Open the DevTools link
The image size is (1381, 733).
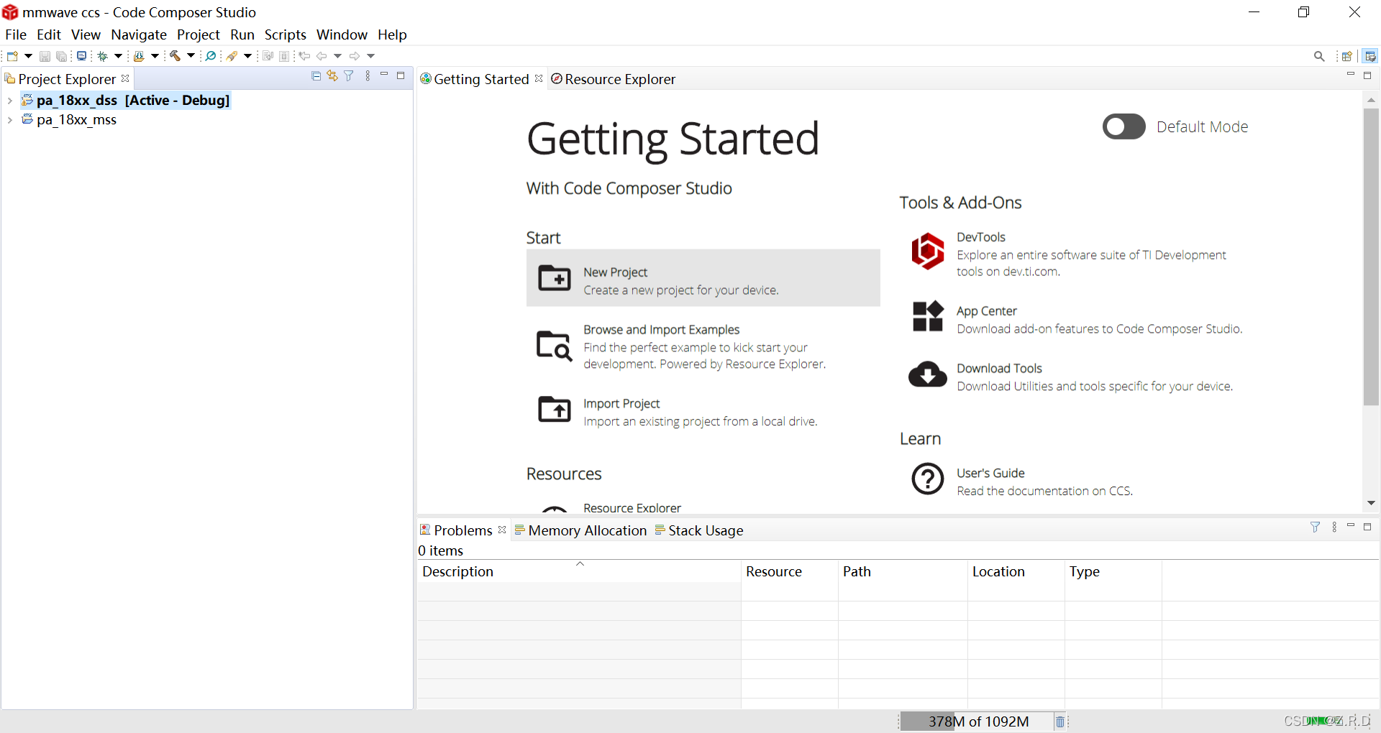tap(981, 237)
